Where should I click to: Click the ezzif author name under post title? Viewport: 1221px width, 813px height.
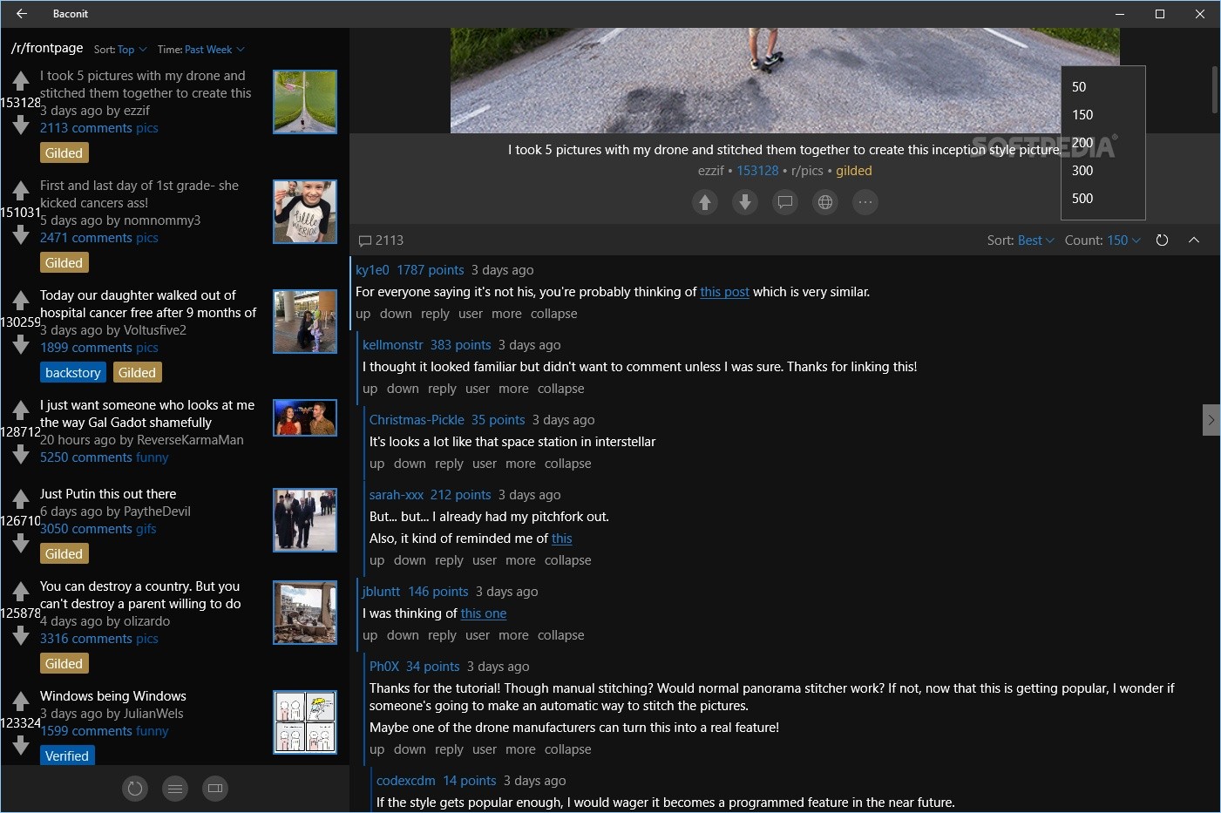click(x=710, y=171)
